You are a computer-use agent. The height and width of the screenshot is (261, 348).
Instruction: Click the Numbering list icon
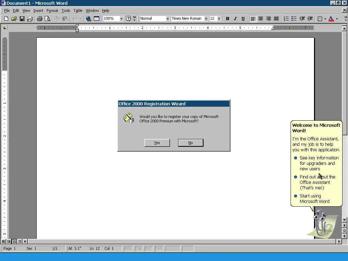(x=286, y=19)
